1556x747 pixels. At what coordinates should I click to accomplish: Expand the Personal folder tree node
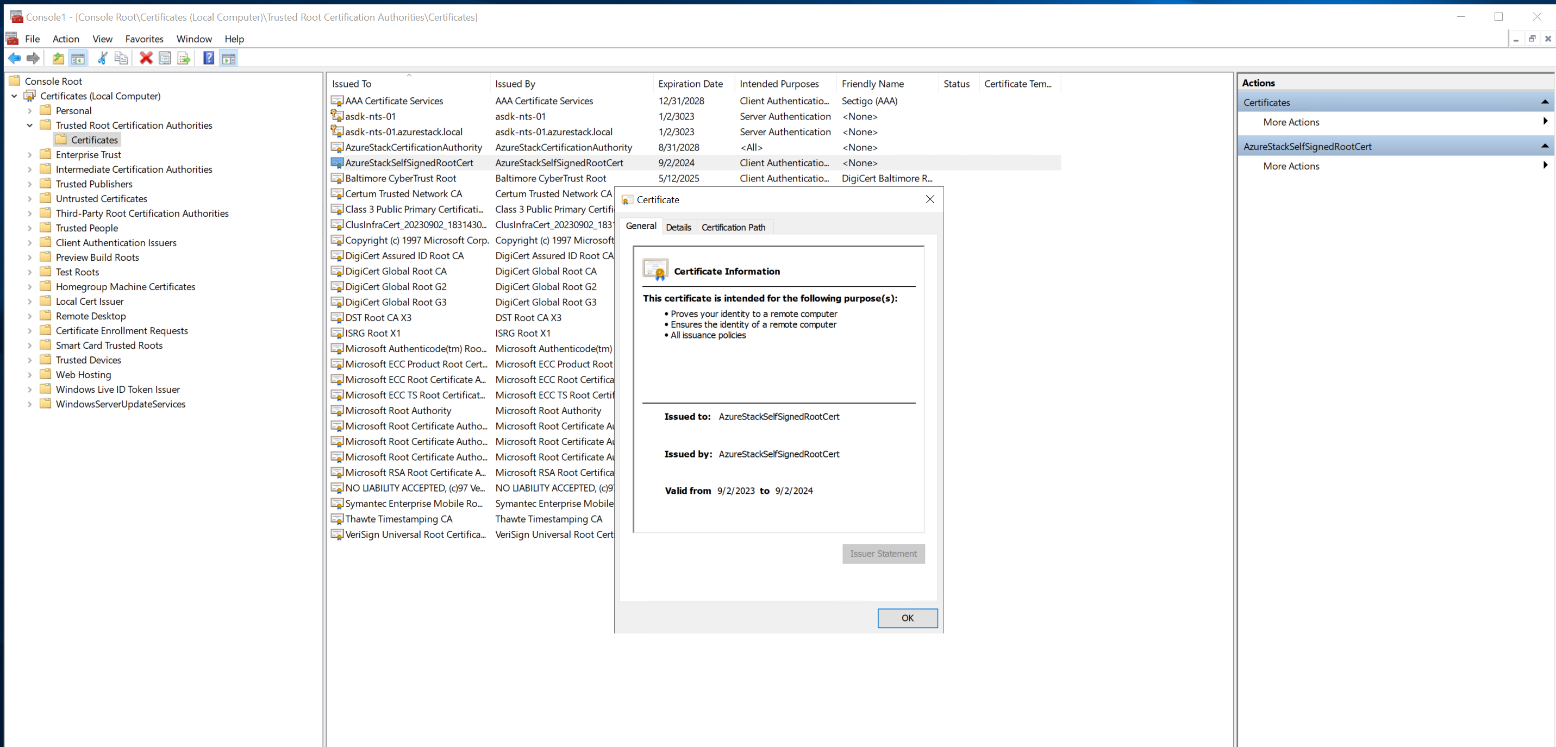29,111
